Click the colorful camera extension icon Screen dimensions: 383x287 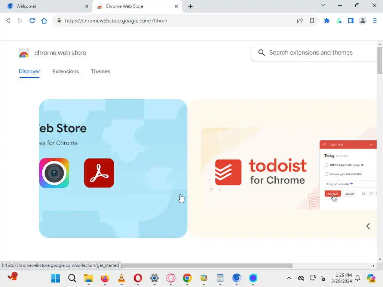54,173
